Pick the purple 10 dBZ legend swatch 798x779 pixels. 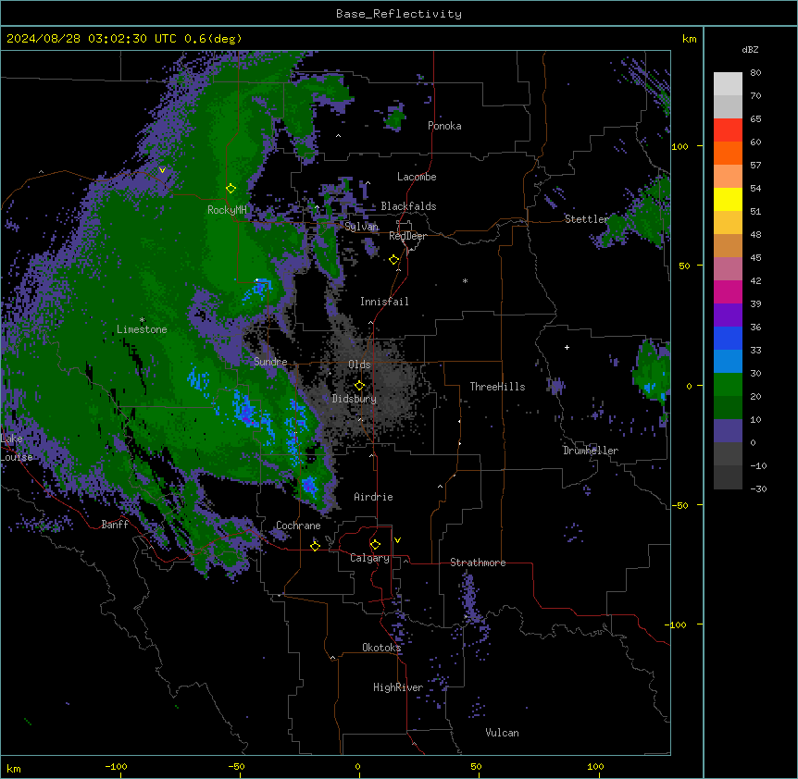tap(728, 431)
